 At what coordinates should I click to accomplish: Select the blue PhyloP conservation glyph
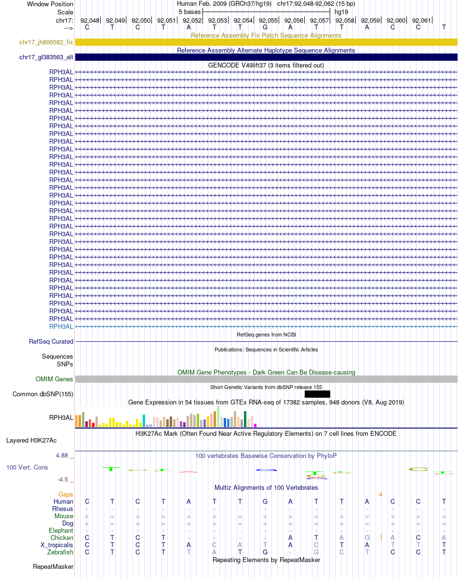[x=267, y=470]
